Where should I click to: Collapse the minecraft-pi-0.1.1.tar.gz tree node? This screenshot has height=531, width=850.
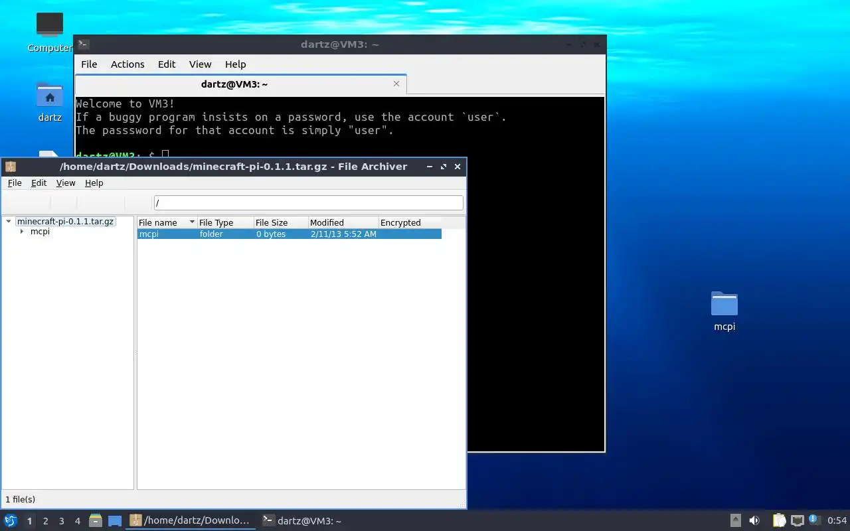(x=9, y=222)
